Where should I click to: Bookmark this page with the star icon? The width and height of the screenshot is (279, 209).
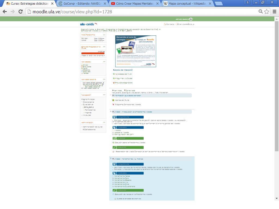(x=266, y=11)
